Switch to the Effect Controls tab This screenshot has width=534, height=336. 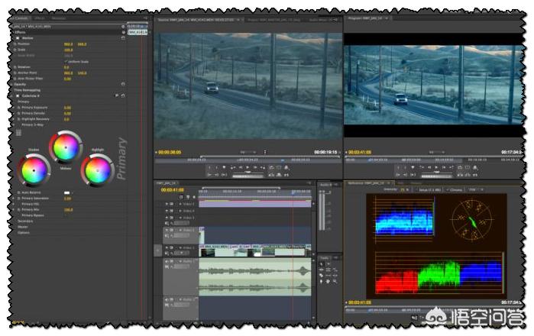pos(19,18)
